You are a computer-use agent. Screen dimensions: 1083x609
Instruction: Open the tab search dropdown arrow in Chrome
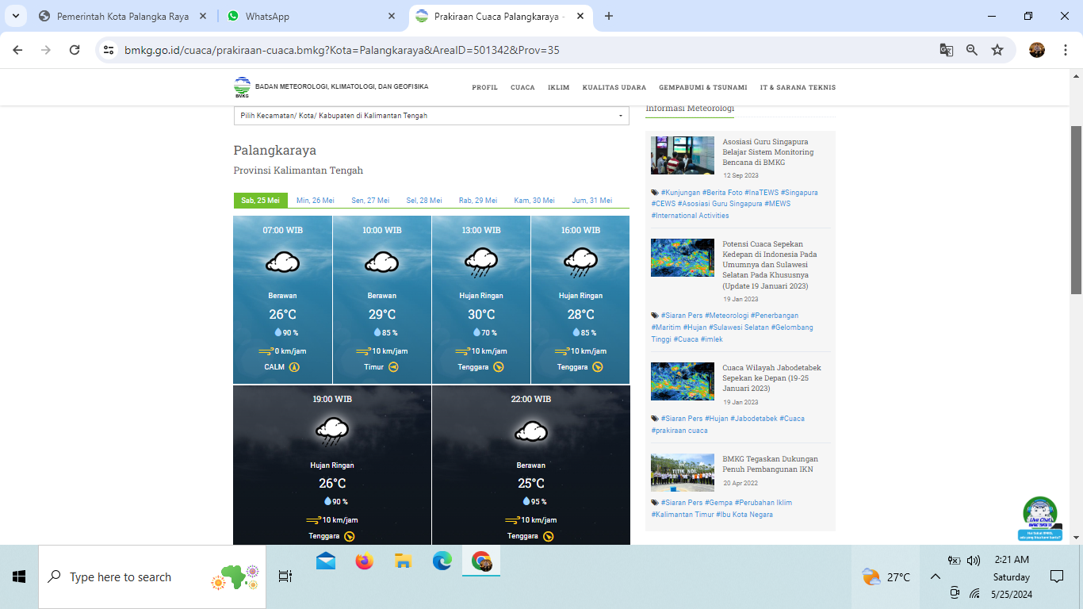(x=15, y=16)
